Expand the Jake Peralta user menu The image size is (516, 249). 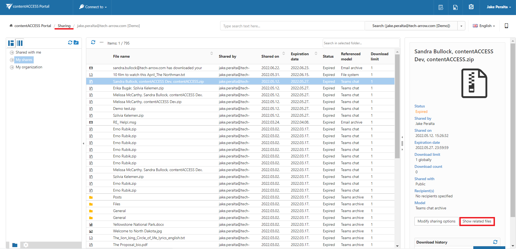pos(498,7)
